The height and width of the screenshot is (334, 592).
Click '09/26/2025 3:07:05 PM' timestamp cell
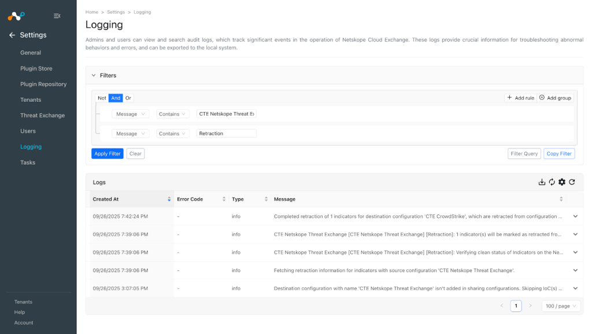pos(120,288)
